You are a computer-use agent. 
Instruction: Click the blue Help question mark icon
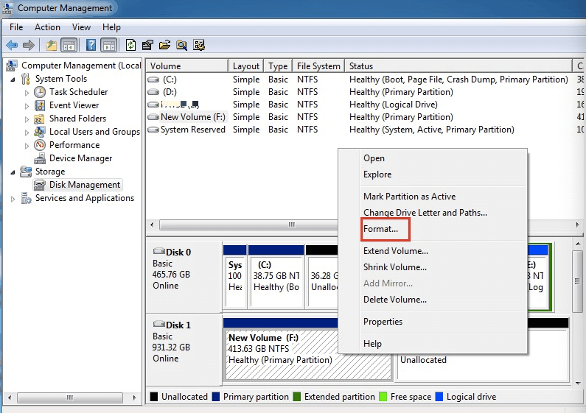pos(91,45)
